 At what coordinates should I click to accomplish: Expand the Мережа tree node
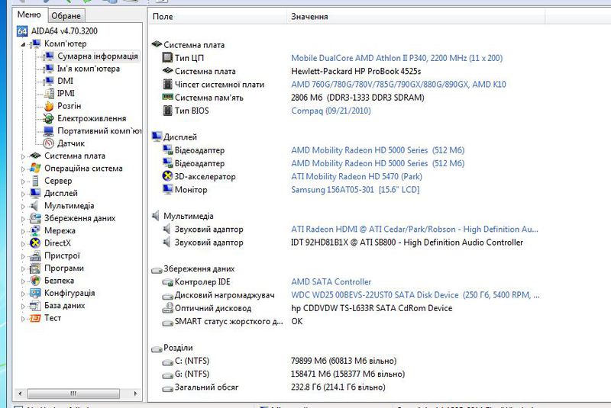tap(22, 230)
